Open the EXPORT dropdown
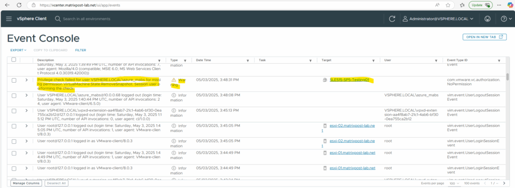The height and width of the screenshot is (188, 515). click(18, 50)
